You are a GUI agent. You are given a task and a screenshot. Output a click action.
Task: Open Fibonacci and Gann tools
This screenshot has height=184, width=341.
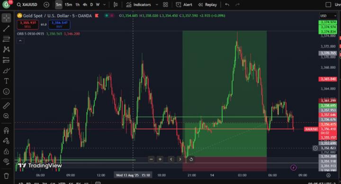coord(6,39)
